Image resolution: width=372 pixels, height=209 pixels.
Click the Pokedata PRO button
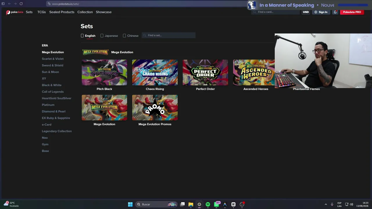[x=352, y=12]
